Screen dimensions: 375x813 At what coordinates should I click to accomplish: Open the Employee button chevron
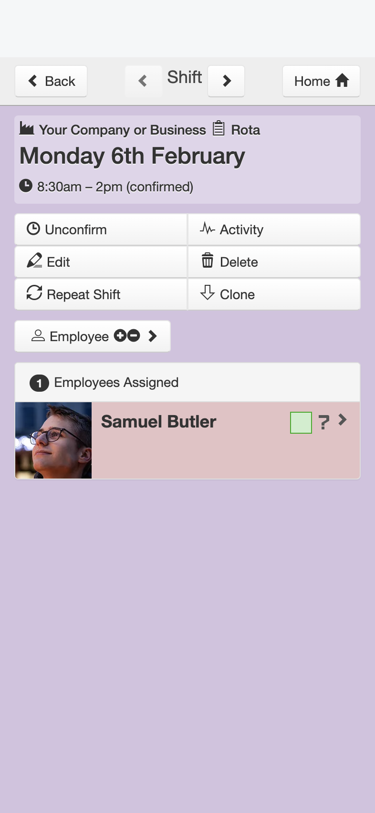coord(153,336)
